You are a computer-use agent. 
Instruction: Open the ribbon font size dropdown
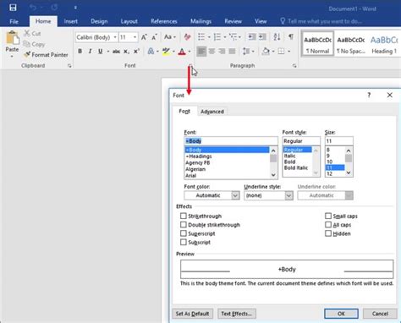[x=135, y=37]
